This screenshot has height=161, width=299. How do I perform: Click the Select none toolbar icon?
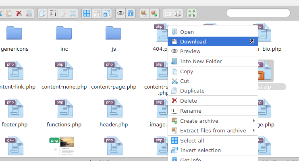click(x=97, y=13)
